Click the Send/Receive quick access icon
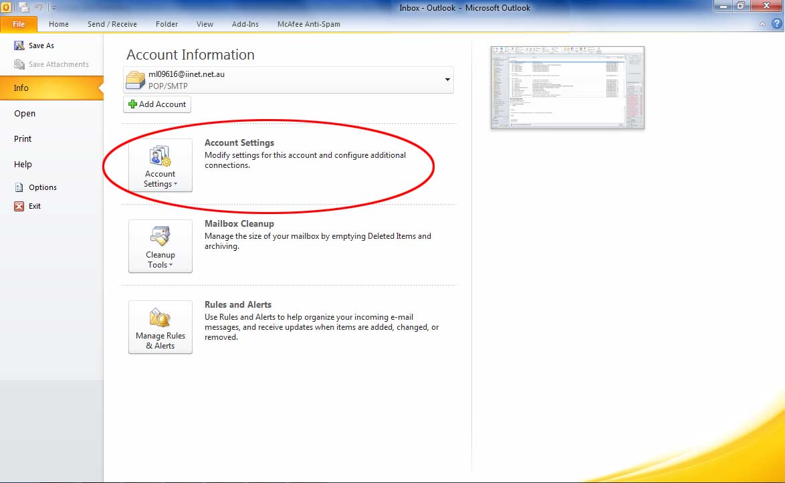Screen dimensions: 785x483 click(23, 7)
